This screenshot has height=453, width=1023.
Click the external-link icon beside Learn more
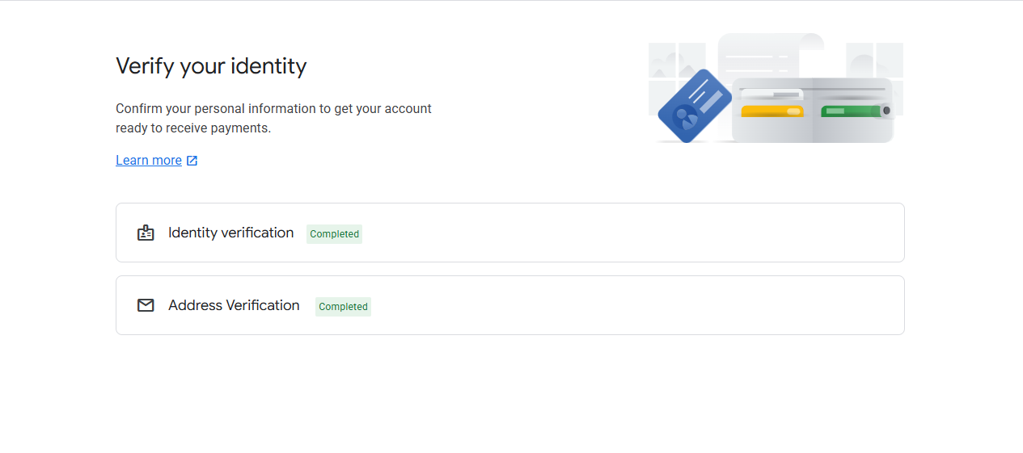(192, 161)
